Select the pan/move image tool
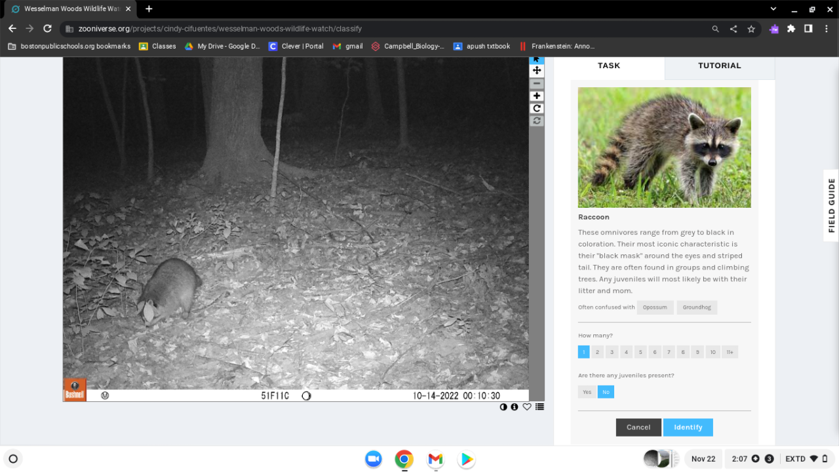This screenshot has width=839, height=472. [x=537, y=70]
